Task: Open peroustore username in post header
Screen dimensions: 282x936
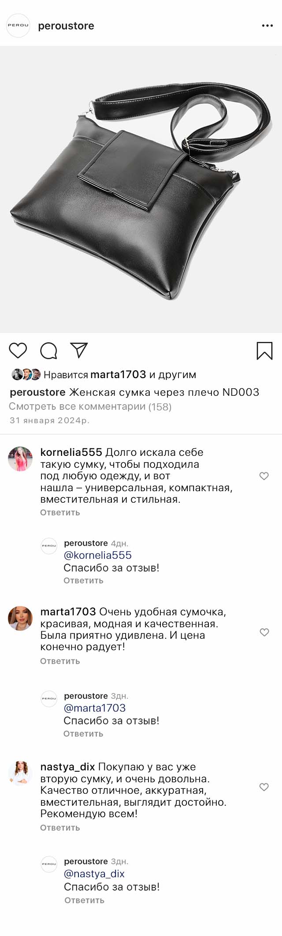Action: click(x=66, y=26)
